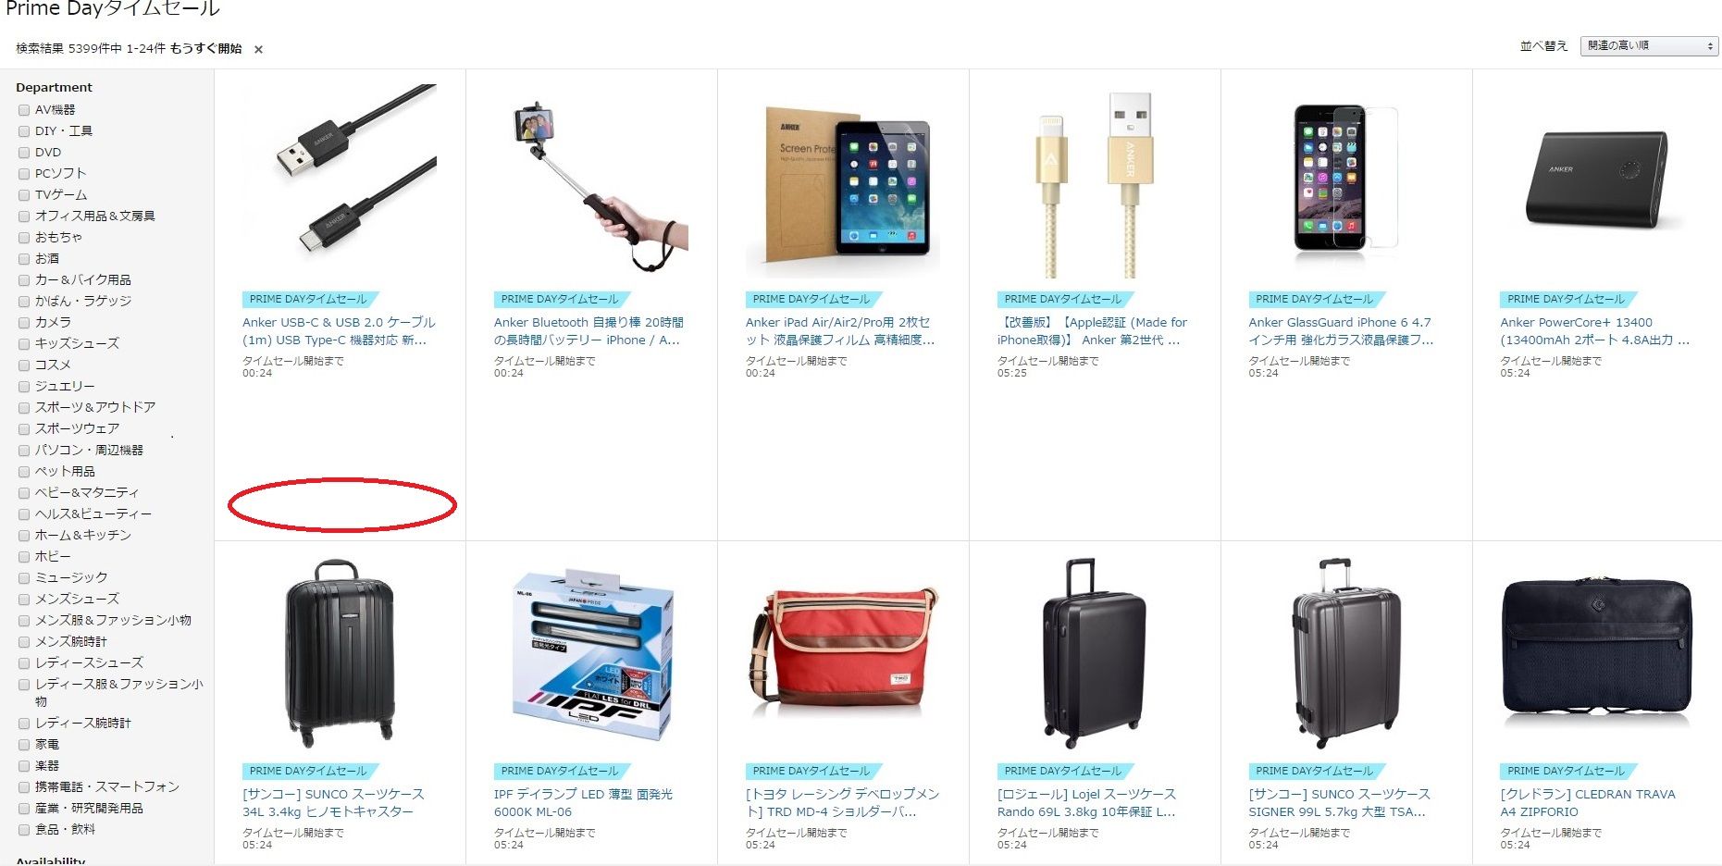
Task: Tick the DIY・工具 checkbox
Action: tap(24, 131)
